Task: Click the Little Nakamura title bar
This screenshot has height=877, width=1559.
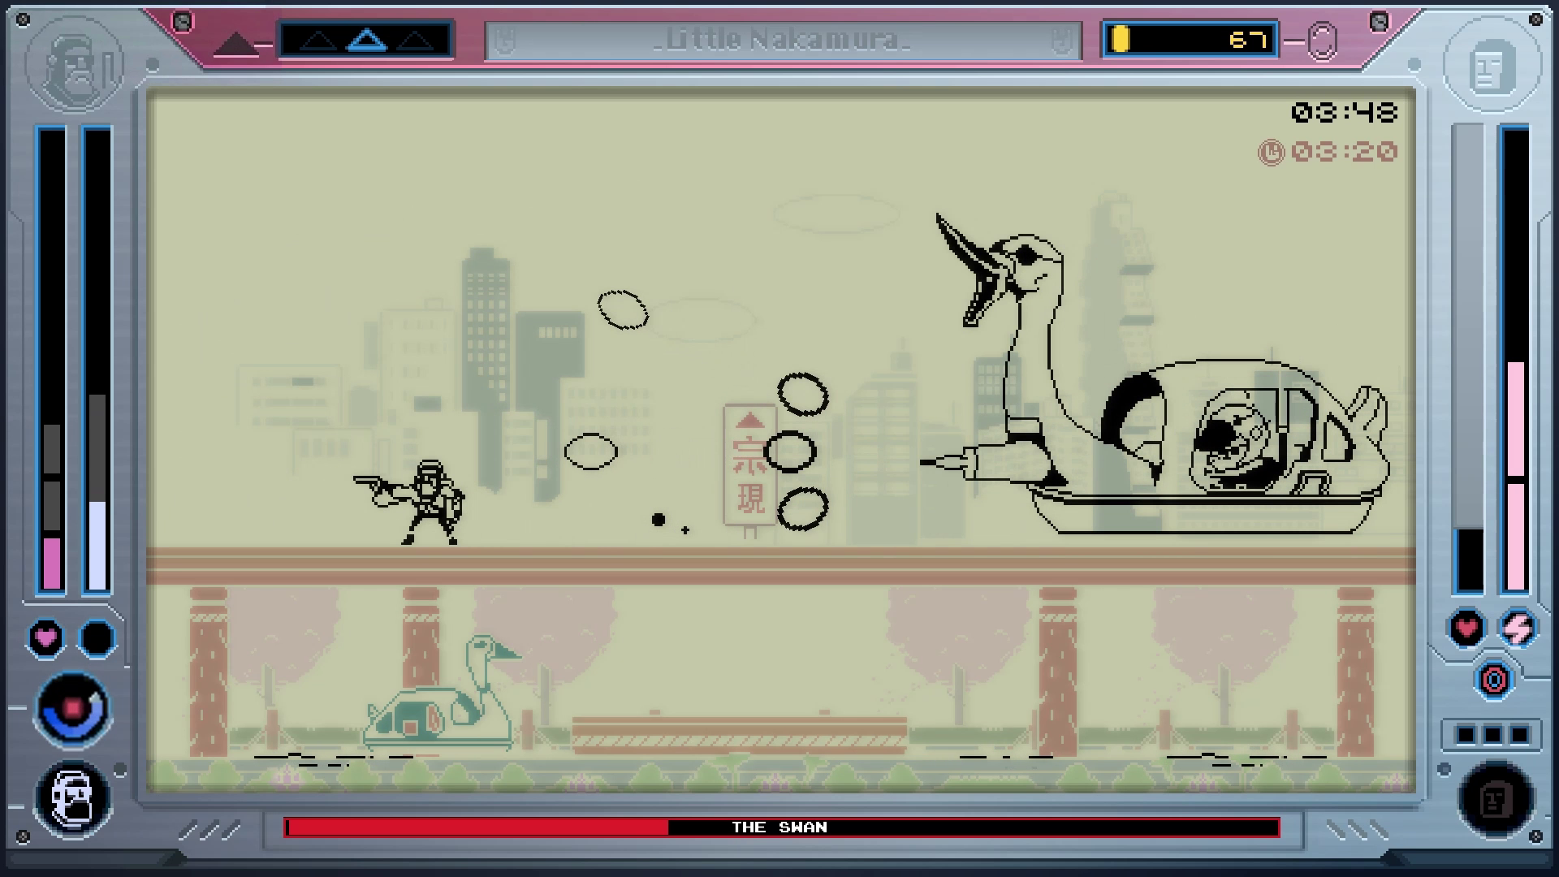Action: pyautogui.click(x=783, y=40)
